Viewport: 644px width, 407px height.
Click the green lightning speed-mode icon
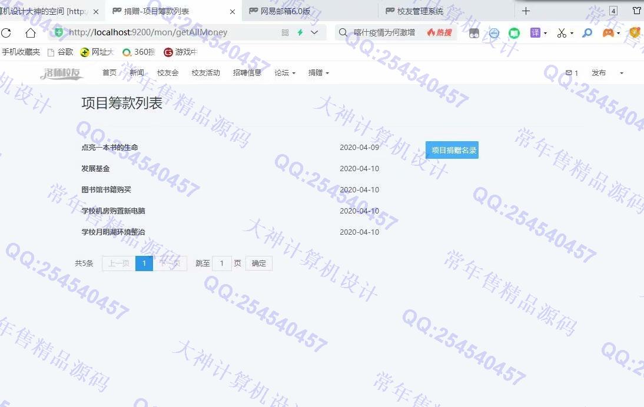[300, 32]
